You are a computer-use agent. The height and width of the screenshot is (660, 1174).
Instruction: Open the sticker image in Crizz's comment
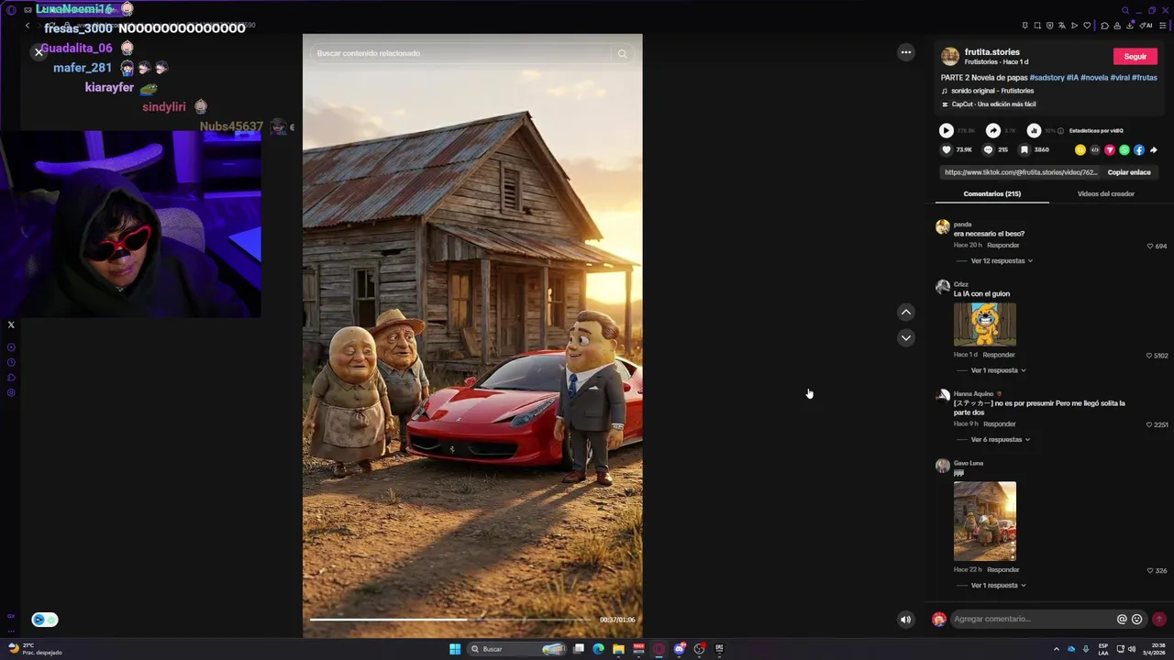985,324
